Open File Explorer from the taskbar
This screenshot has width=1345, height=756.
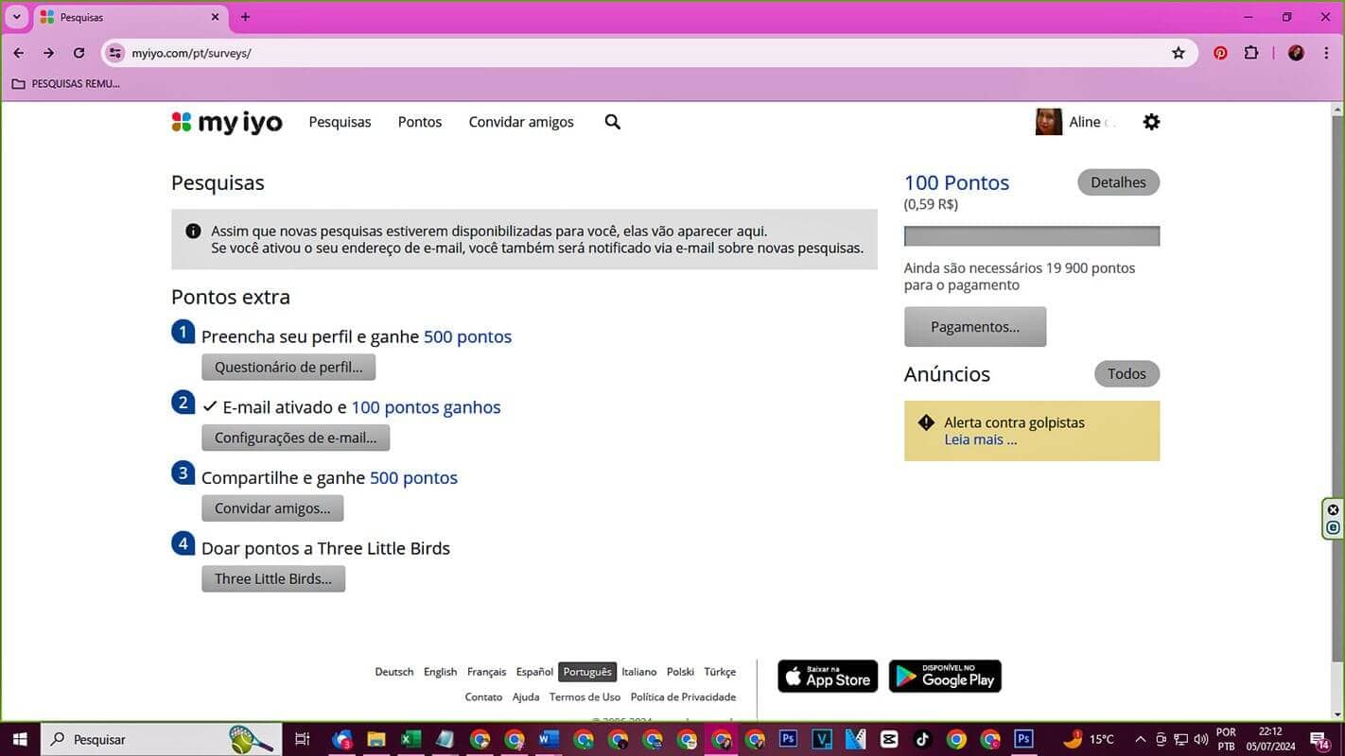376,739
